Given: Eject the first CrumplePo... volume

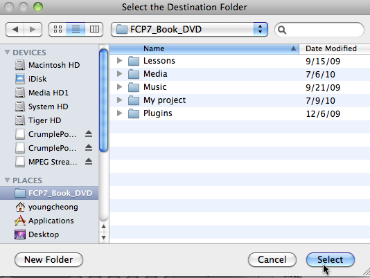Looking at the screenshot, I should 89,134.
